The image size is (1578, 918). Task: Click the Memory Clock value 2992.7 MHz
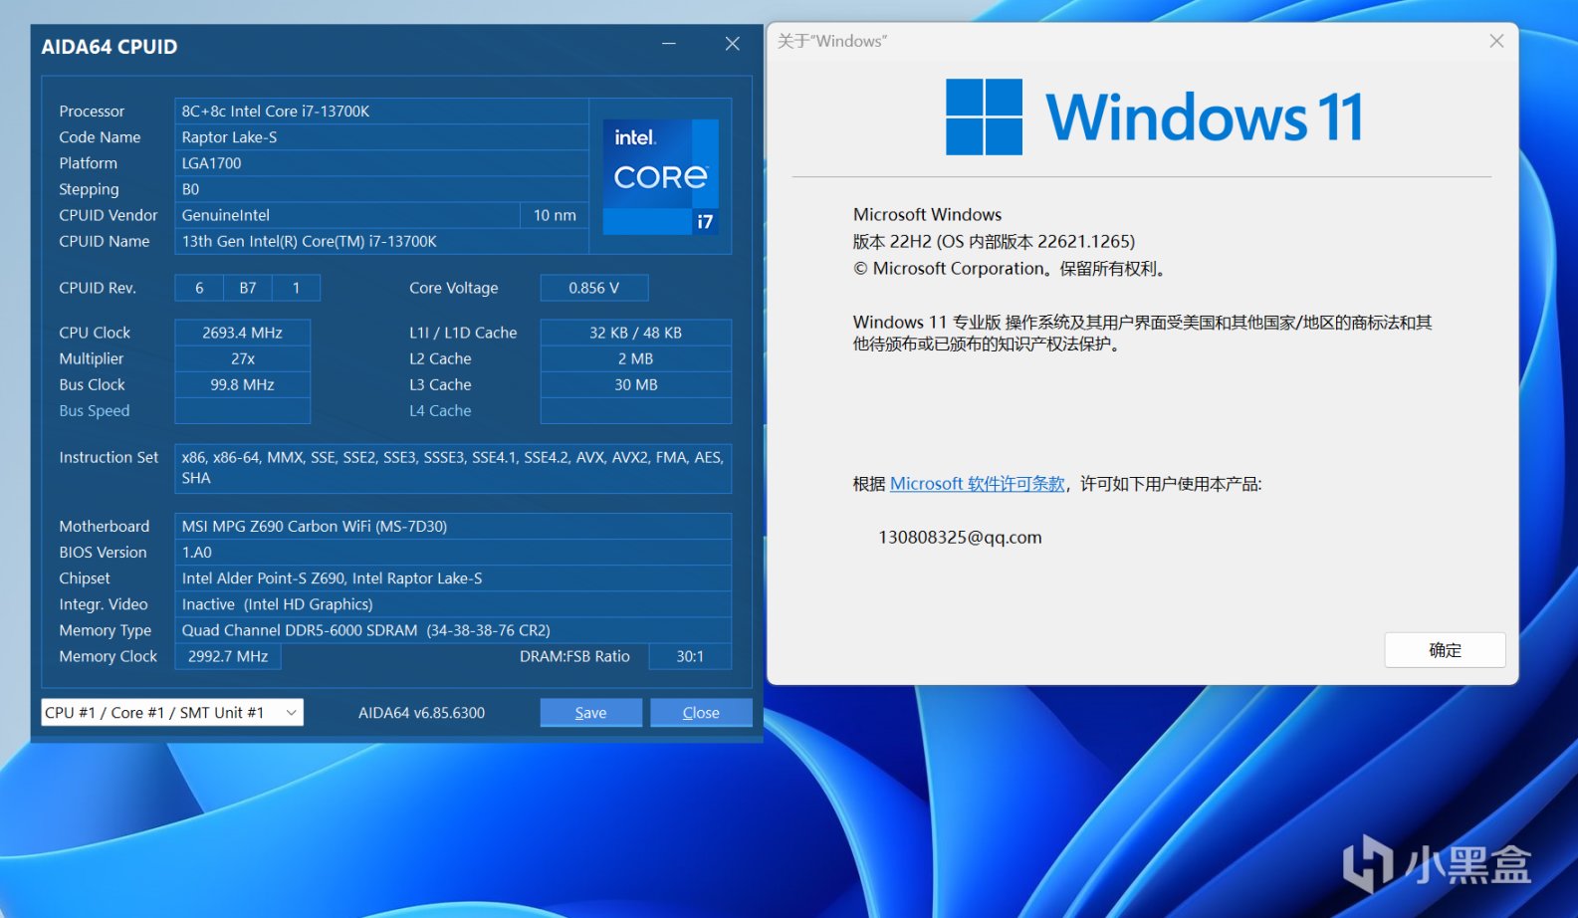(x=228, y=656)
